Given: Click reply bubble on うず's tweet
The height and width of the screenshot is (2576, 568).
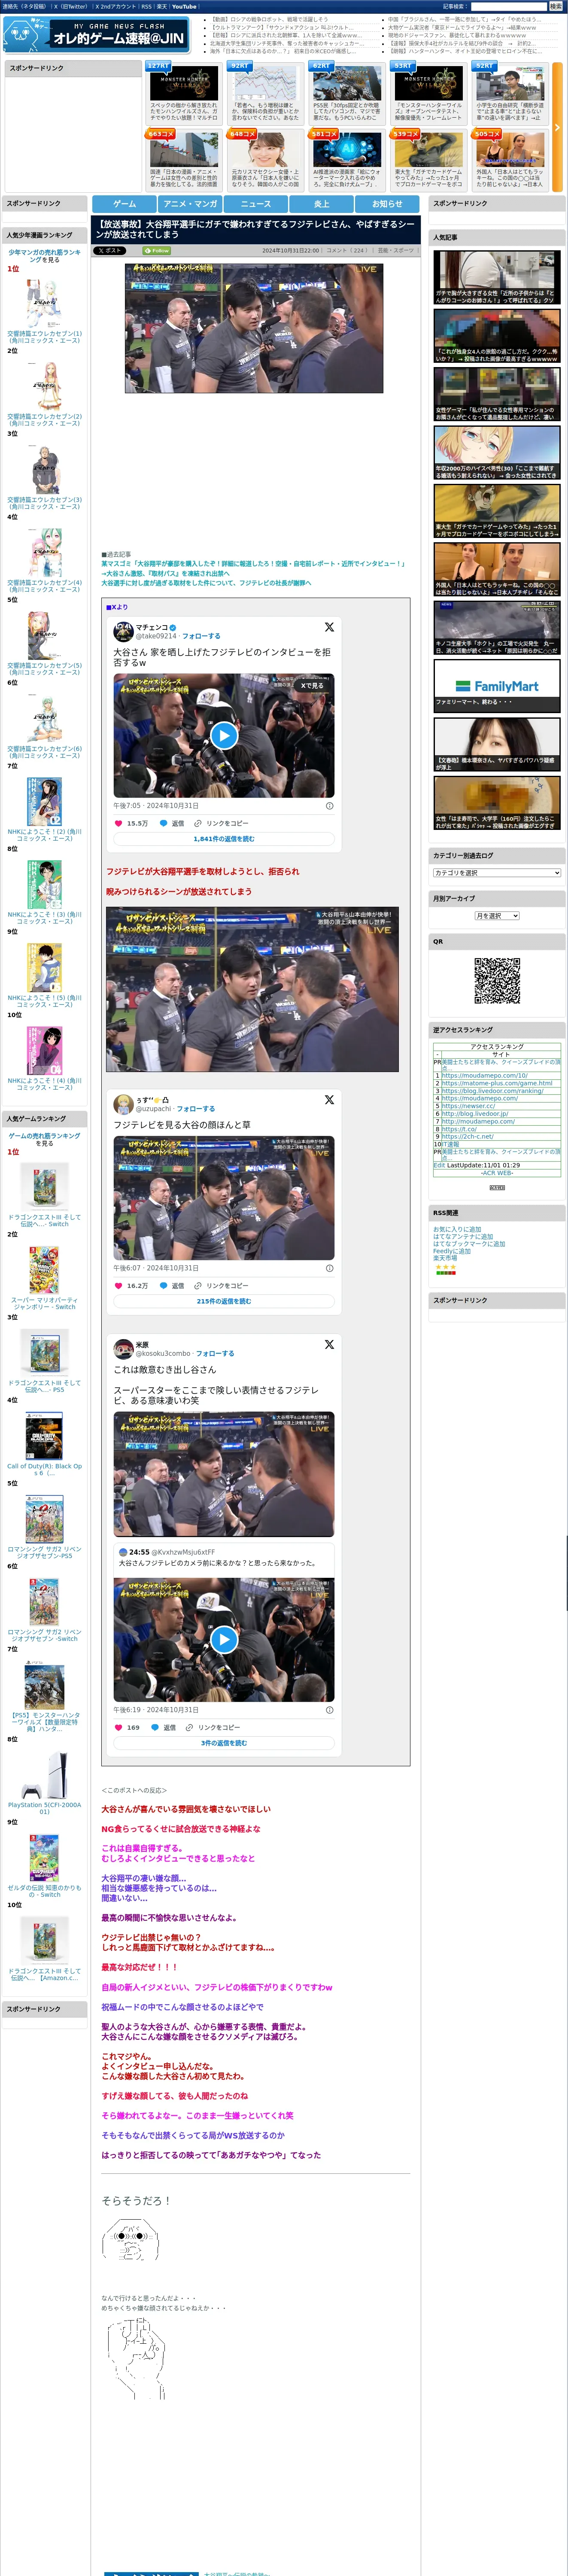Looking at the screenshot, I should [163, 1286].
